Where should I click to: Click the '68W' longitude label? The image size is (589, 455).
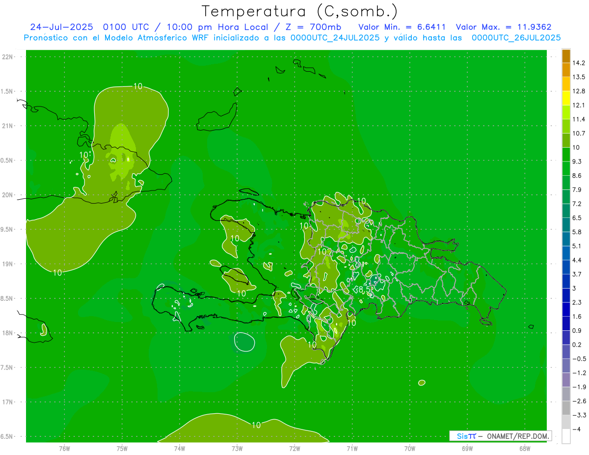tap(525, 449)
